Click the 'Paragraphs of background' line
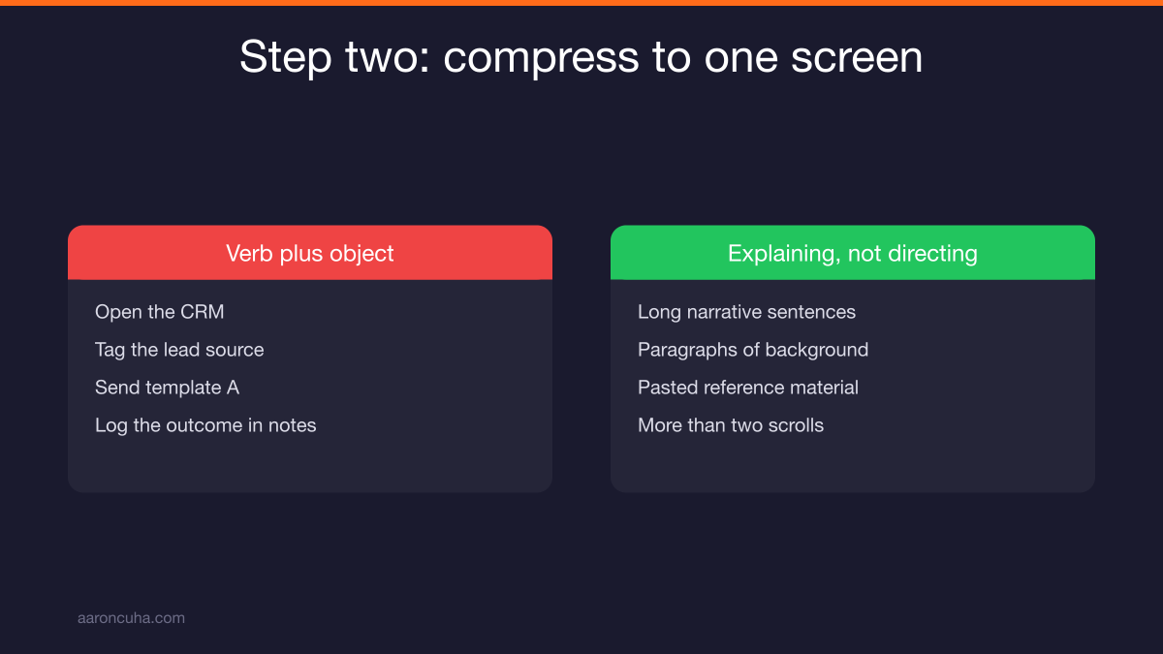Image resolution: width=1163 pixels, height=654 pixels. point(753,350)
